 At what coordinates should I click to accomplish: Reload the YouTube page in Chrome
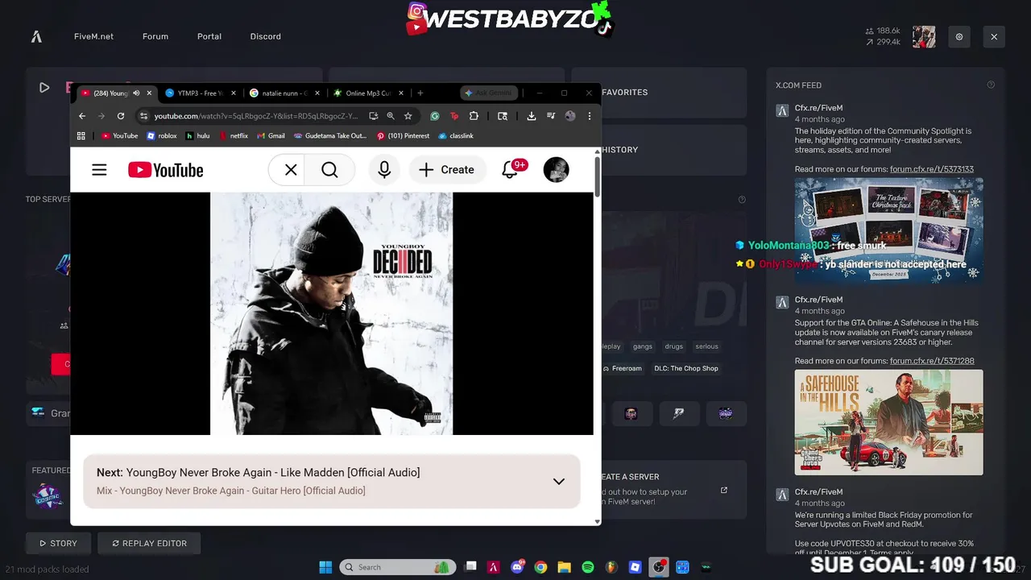click(x=121, y=116)
